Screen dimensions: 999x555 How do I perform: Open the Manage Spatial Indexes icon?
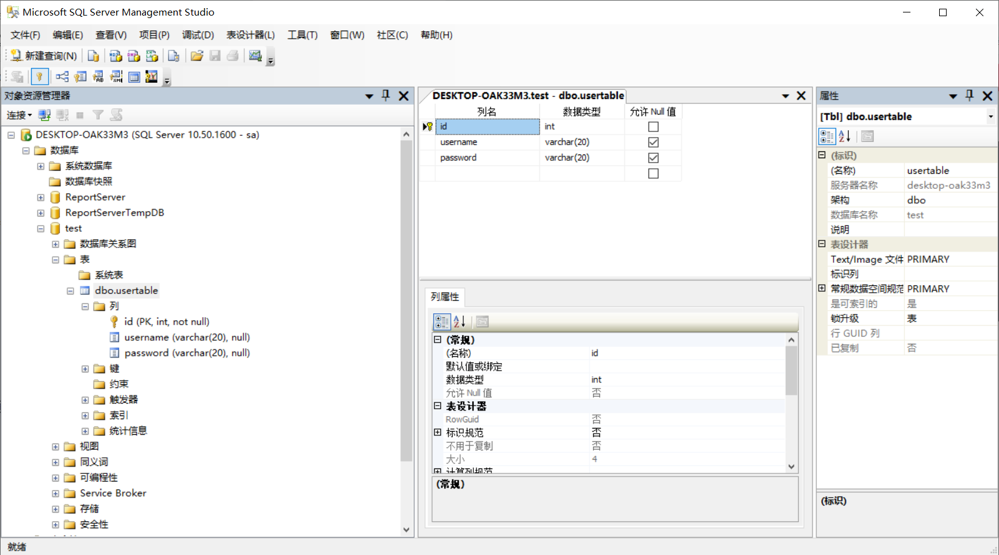(152, 77)
